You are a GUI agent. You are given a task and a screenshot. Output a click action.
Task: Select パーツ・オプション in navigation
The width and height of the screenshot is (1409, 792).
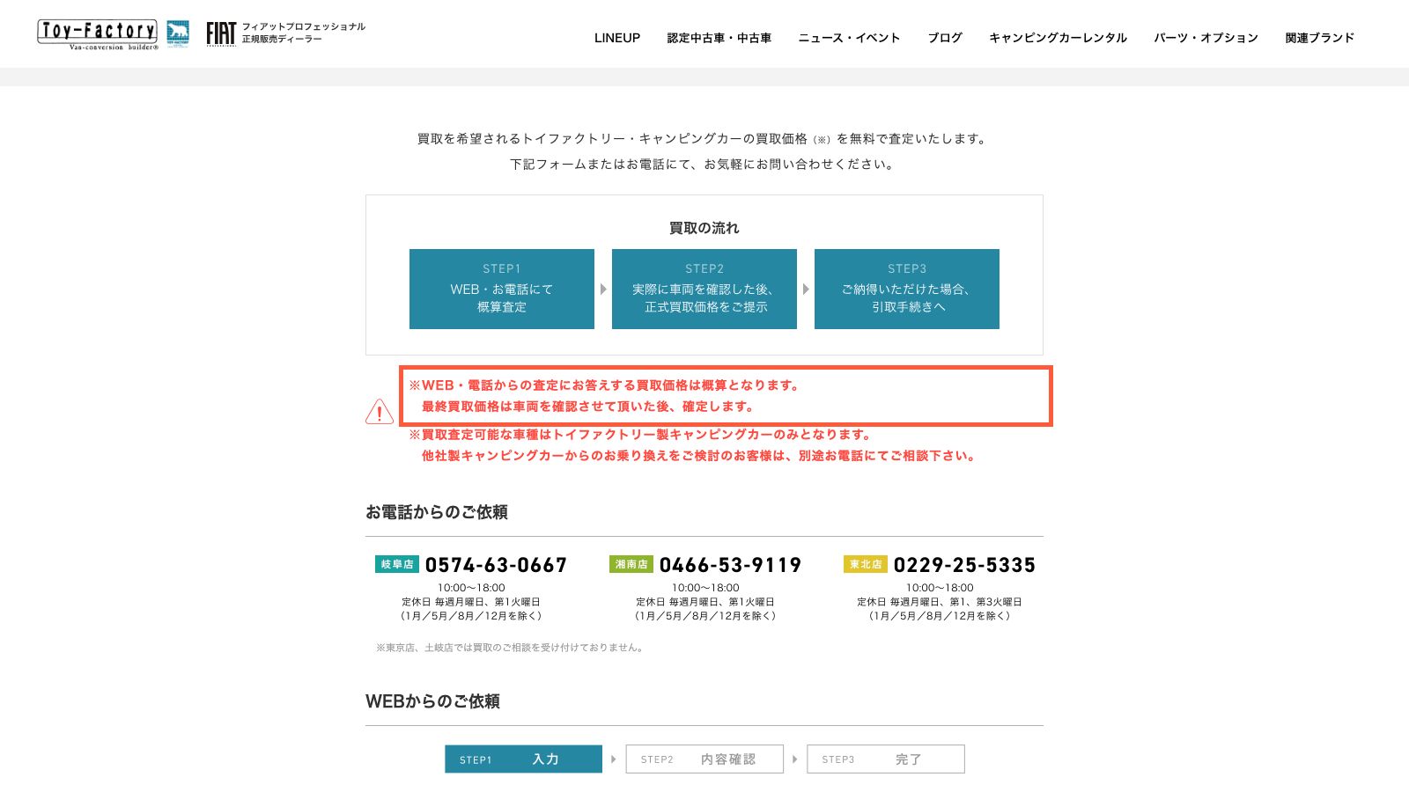[x=1206, y=38]
